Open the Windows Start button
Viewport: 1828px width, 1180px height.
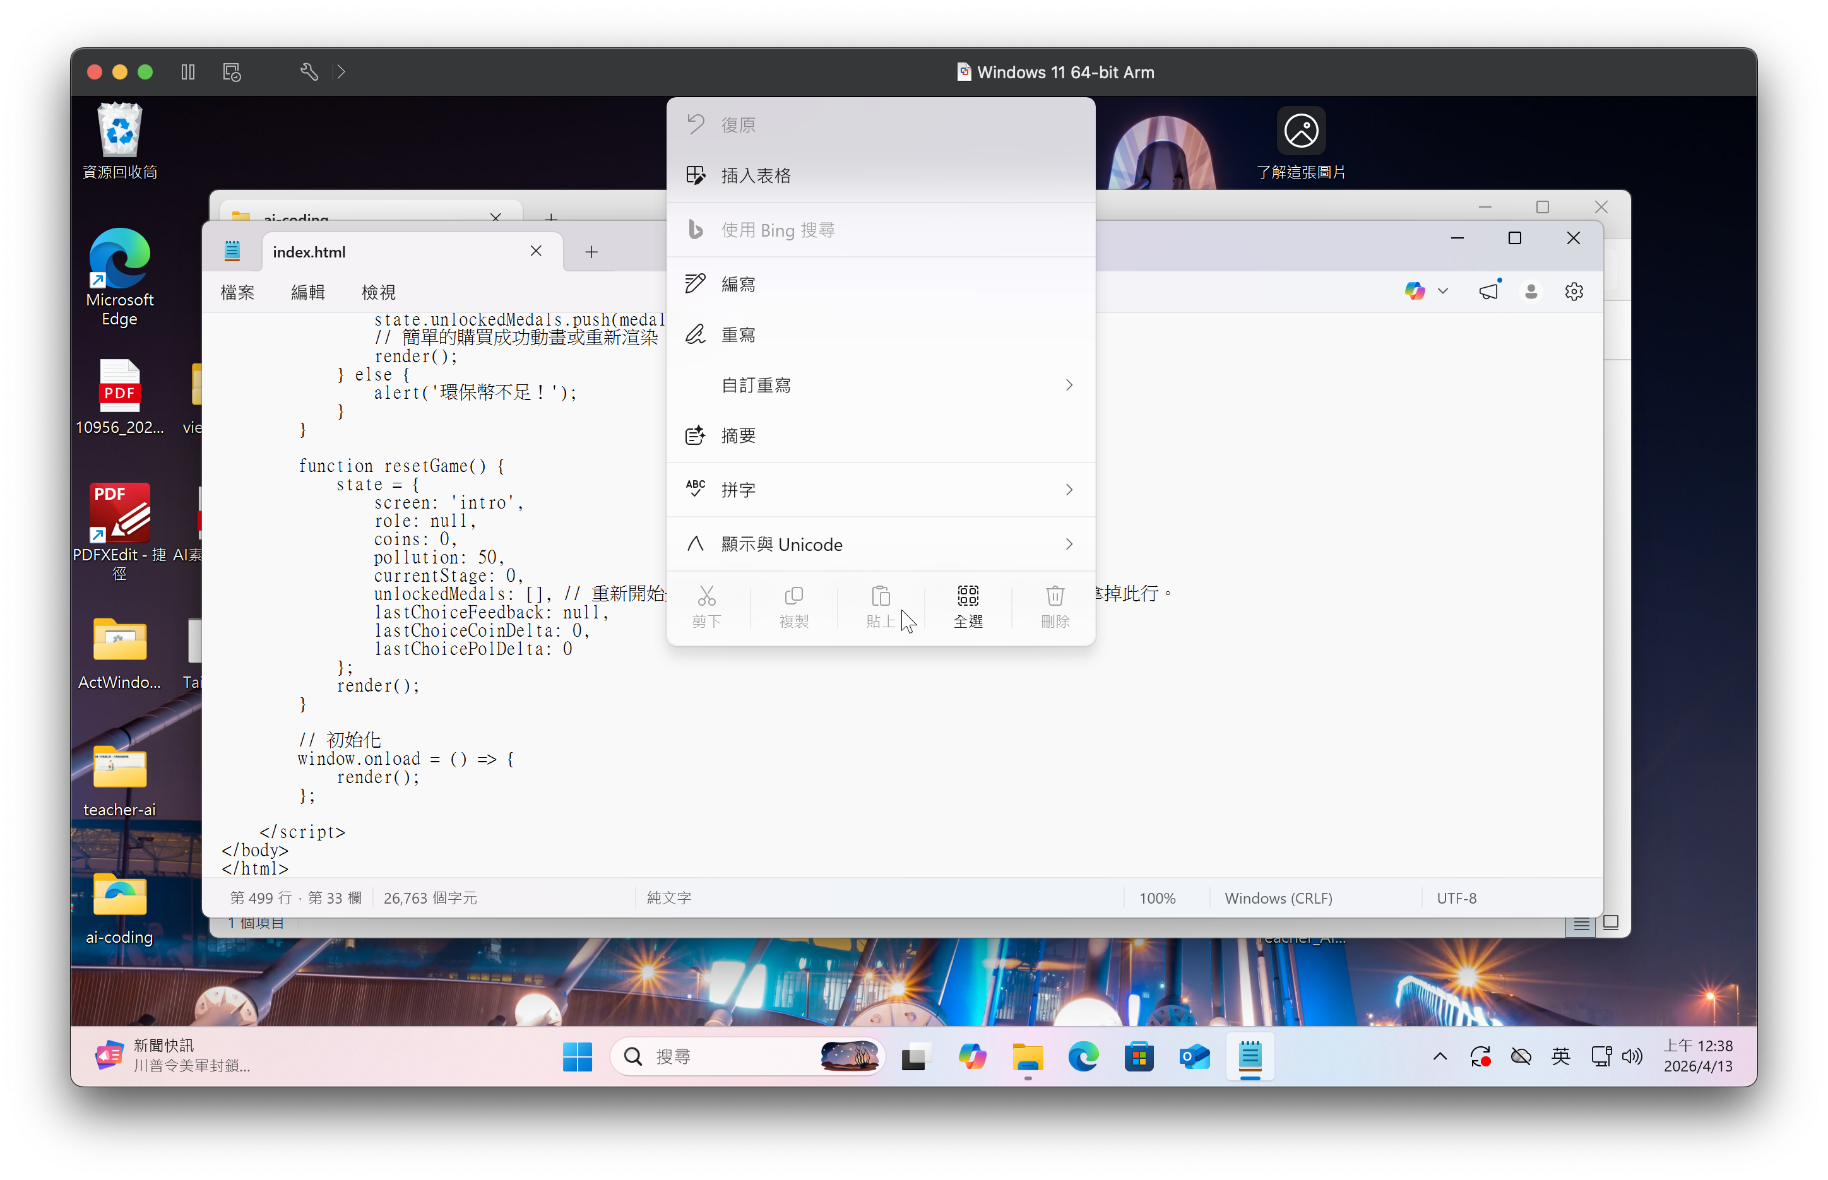[577, 1056]
